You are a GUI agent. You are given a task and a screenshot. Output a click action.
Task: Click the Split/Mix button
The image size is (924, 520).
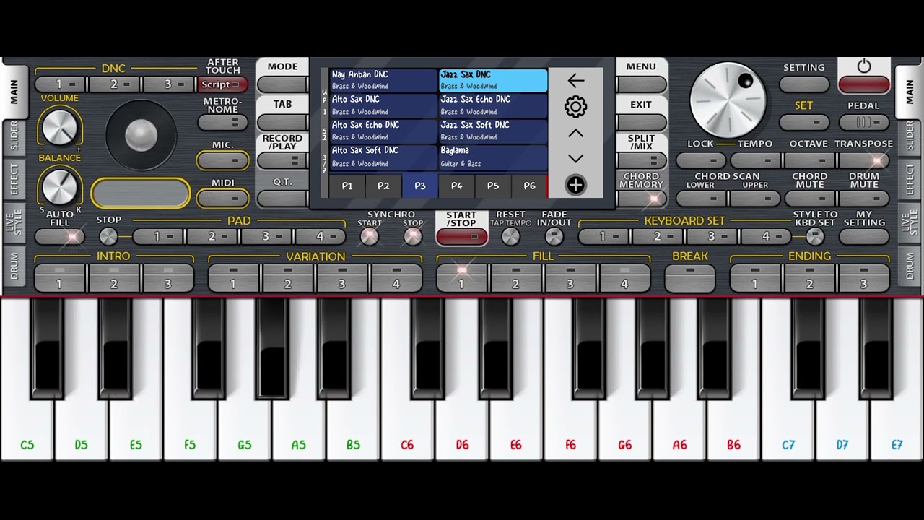click(x=641, y=160)
